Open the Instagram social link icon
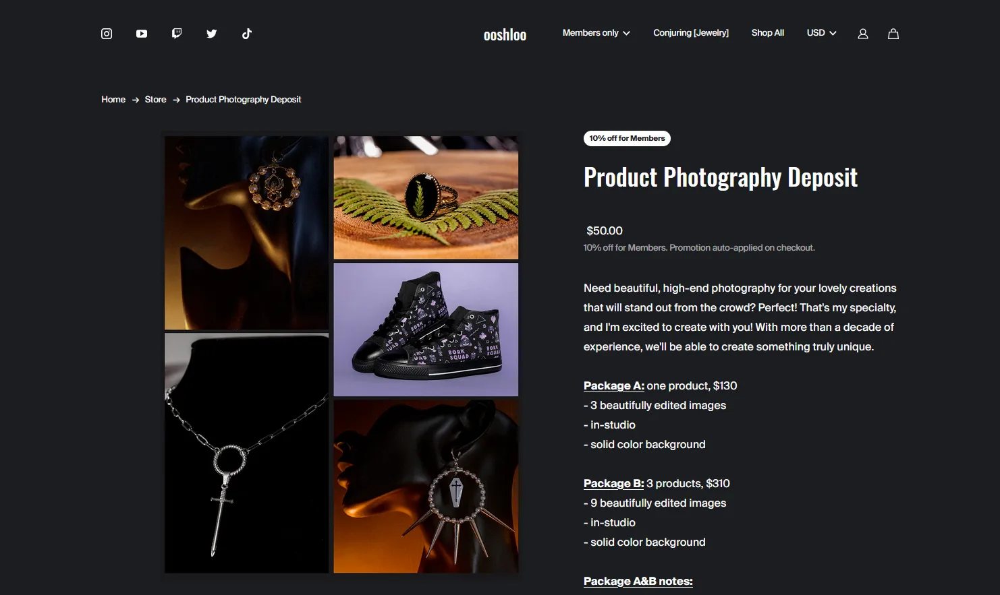 (107, 34)
